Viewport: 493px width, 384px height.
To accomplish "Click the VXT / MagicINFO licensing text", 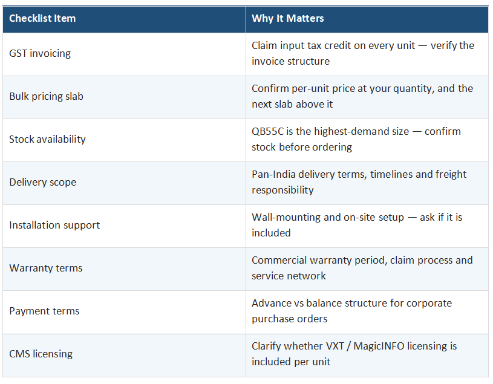I will [354, 354].
